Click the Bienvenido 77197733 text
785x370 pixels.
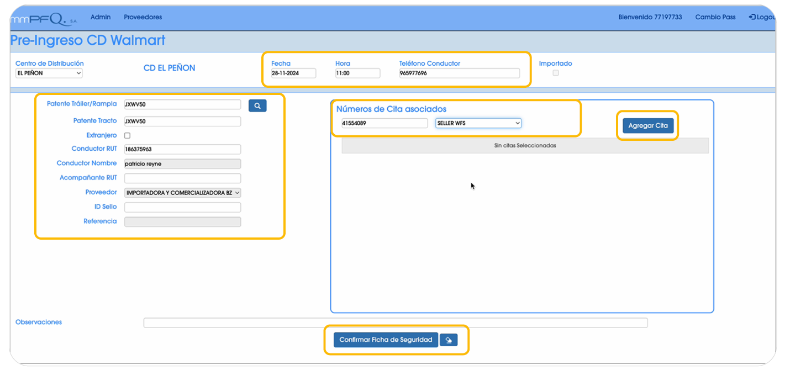[x=650, y=17]
